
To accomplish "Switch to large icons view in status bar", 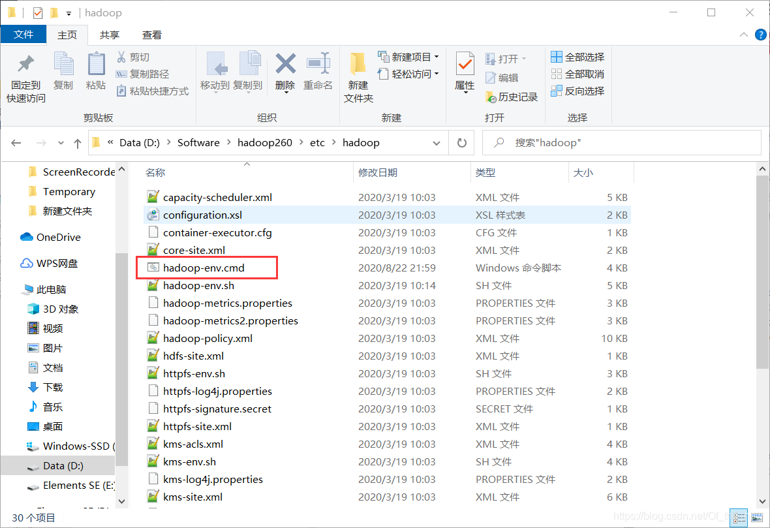I will 757,518.
